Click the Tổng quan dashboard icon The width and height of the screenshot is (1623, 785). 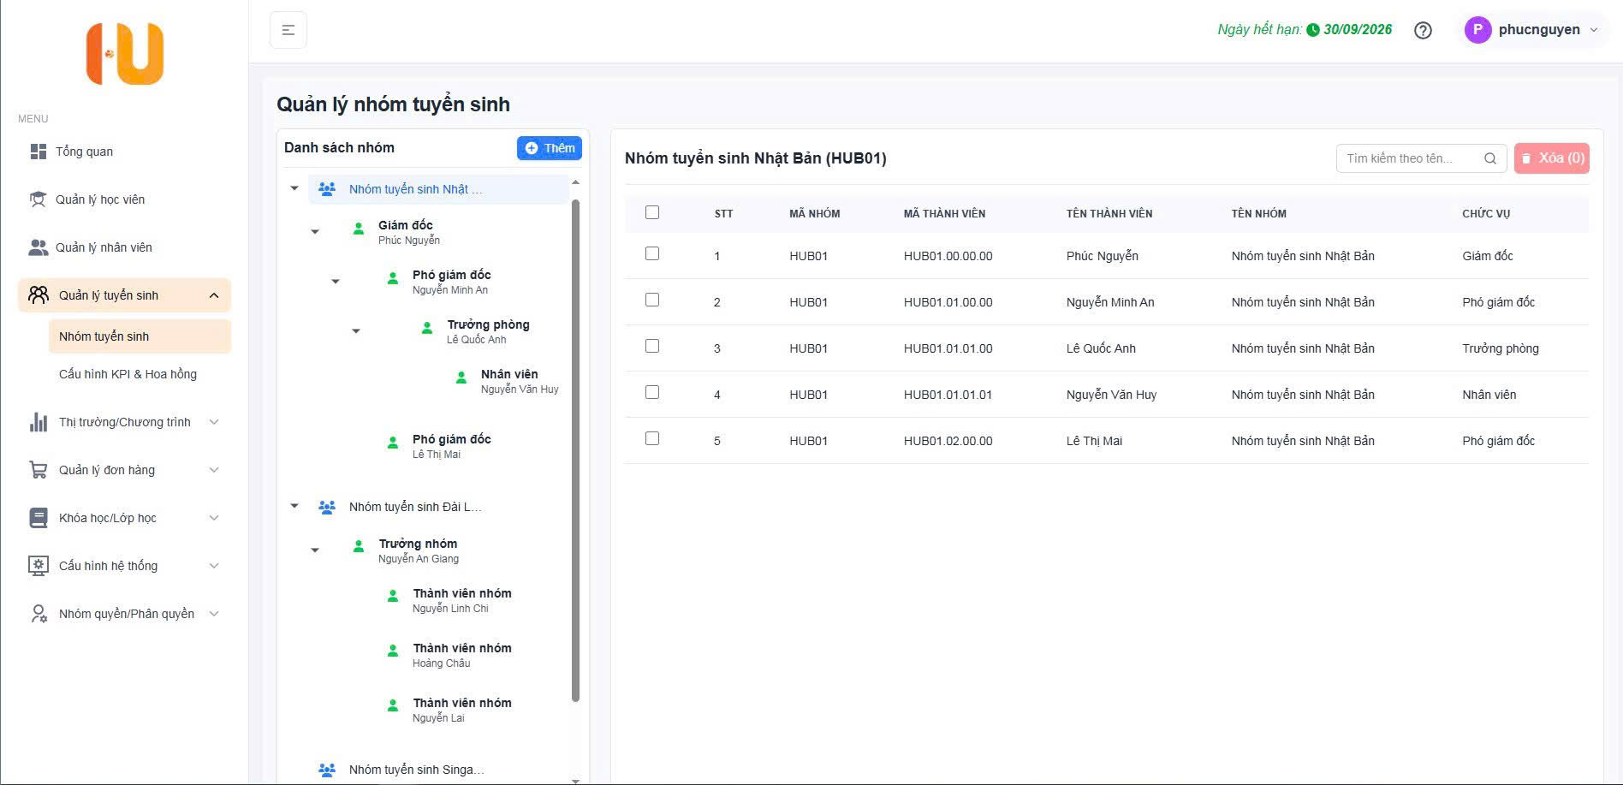[x=38, y=152]
